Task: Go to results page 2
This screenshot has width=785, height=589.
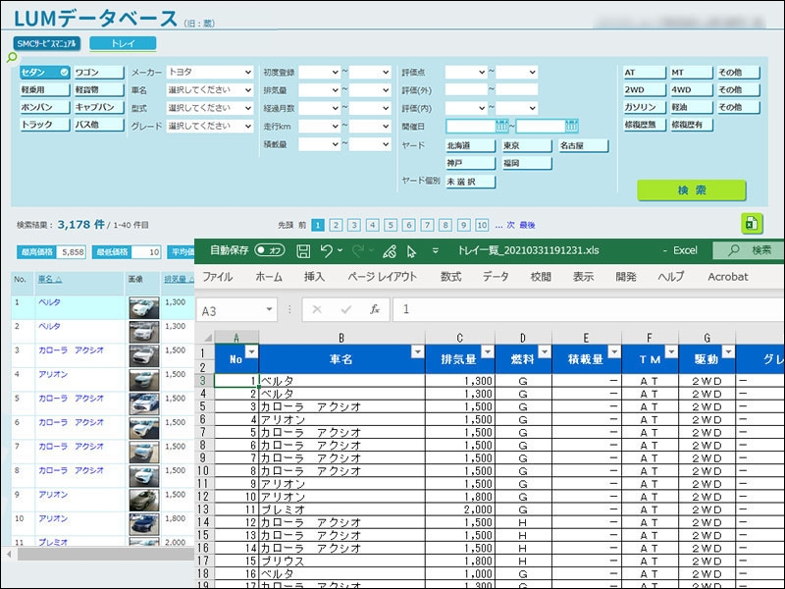Action: pos(336,225)
